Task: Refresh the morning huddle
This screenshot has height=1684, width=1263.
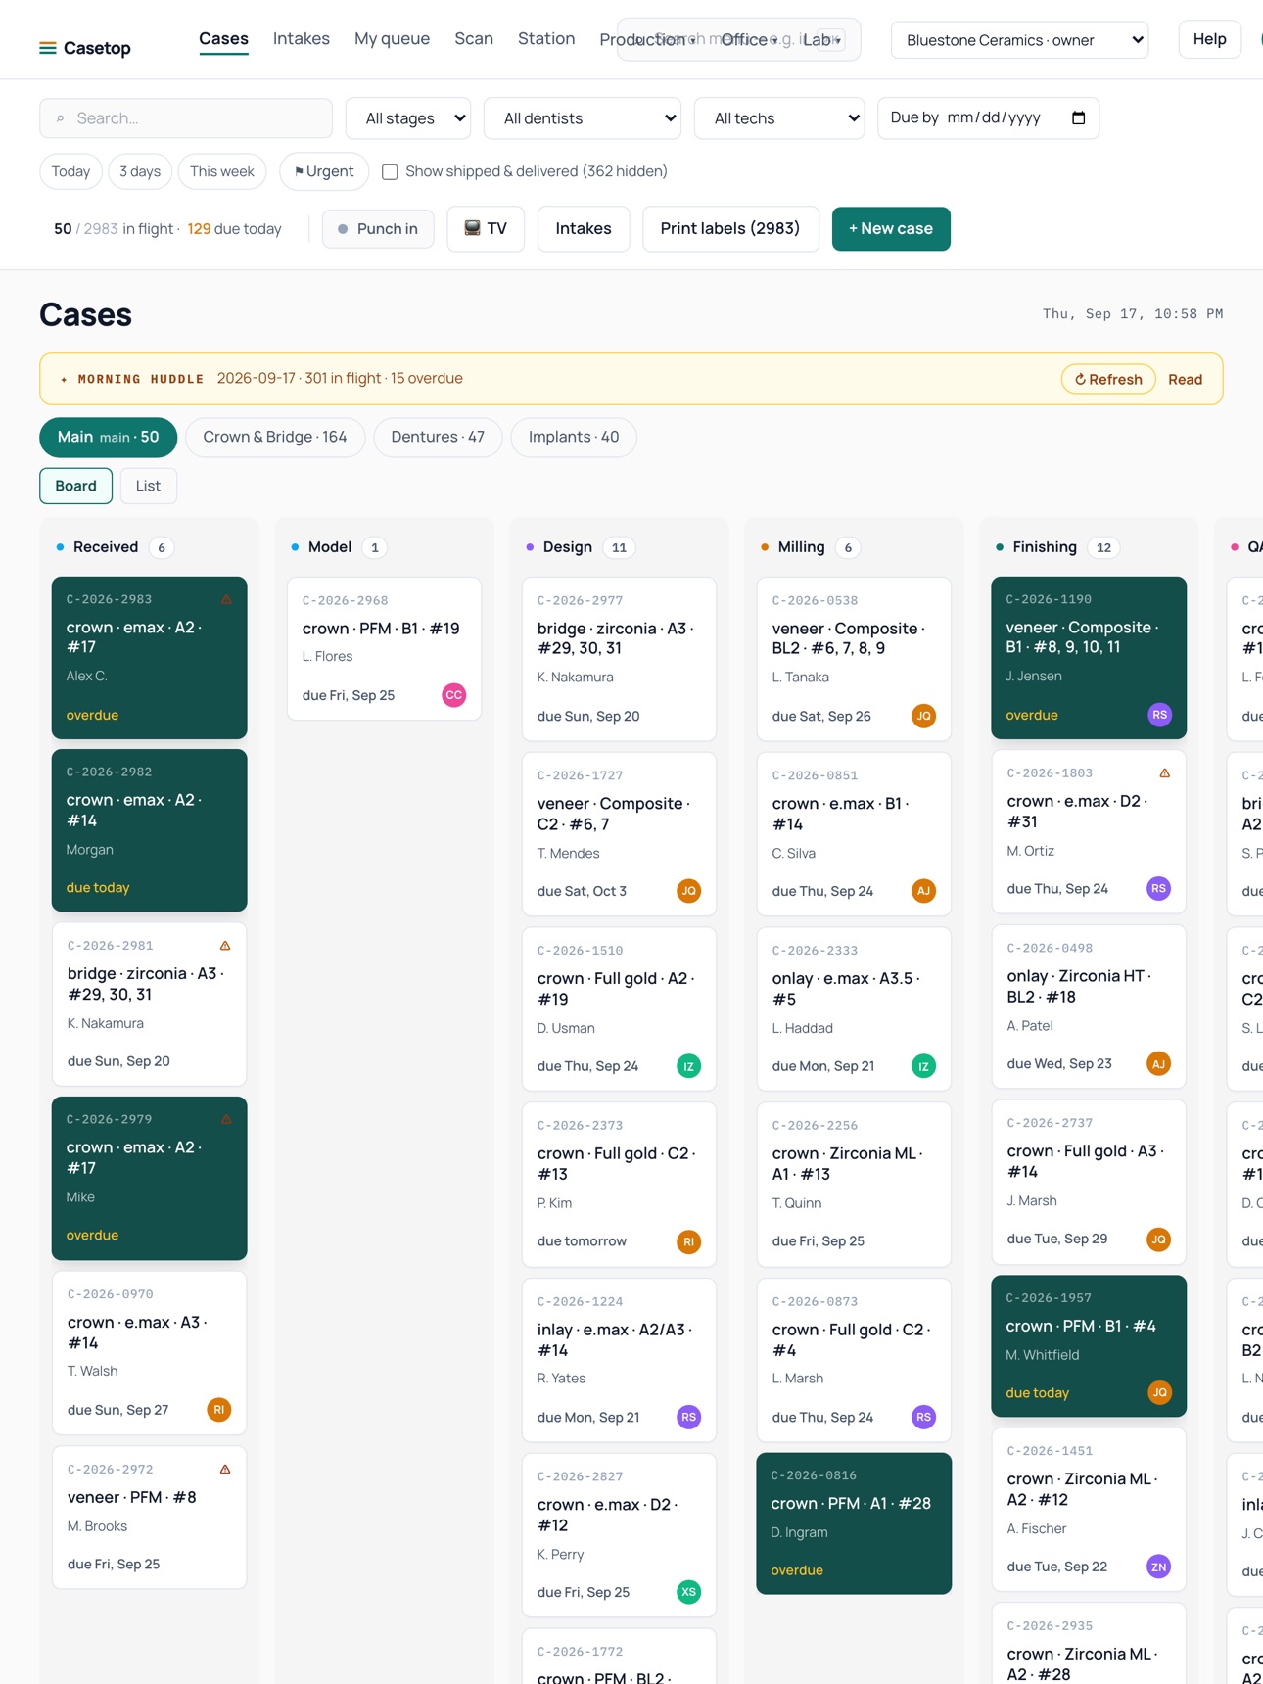Action: pyautogui.click(x=1108, y=379)
